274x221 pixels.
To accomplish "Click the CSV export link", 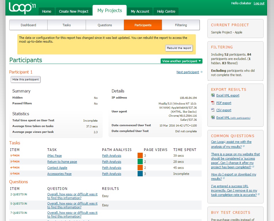I will click(224, 110).
